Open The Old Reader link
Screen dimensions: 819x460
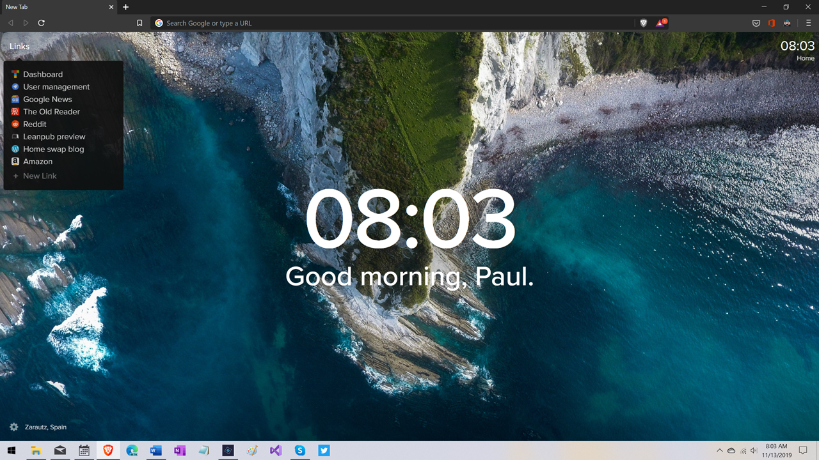51,112
